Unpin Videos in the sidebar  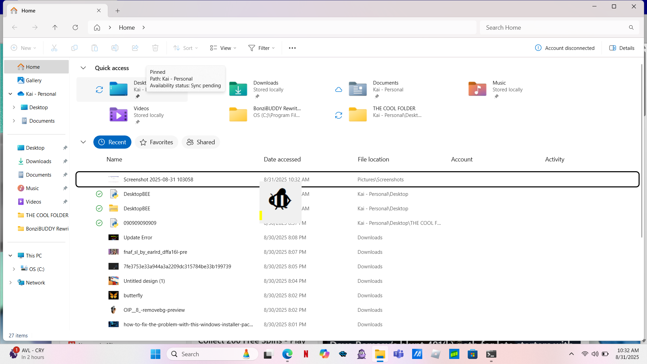click(x=65, y=202)
